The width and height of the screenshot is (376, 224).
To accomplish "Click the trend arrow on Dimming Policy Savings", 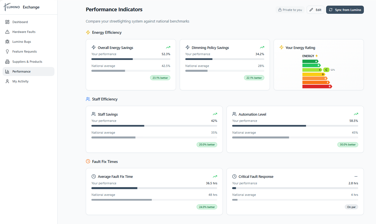I will click(262, 48).
